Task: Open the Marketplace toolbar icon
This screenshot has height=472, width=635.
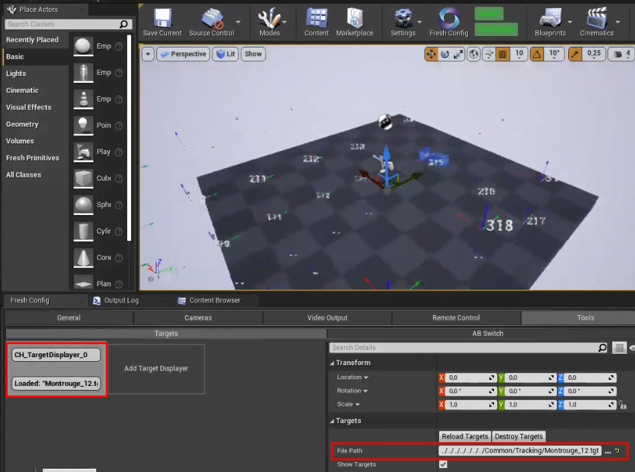Action: pyautogui.click(x=354, y=18)
